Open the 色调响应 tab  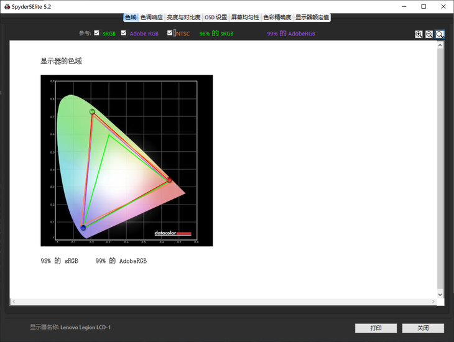(x=151, y=17)
